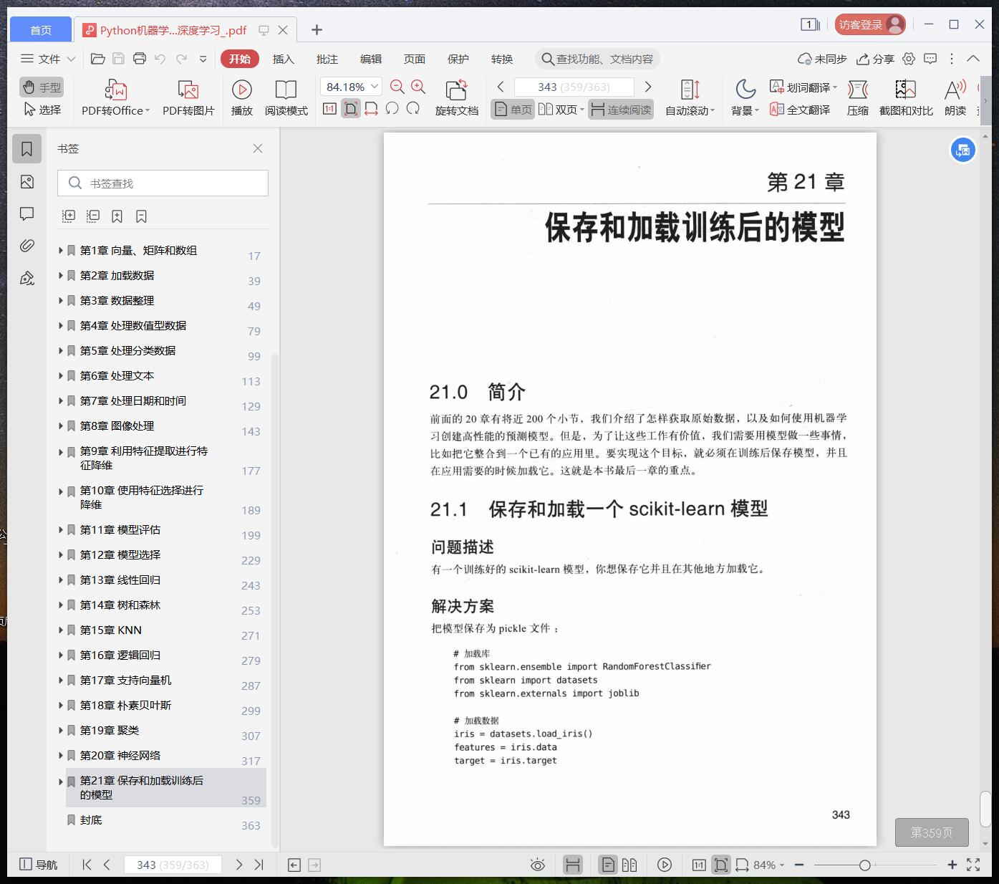
Task: Open the 截图和对比 screenshot tool
Action: pos(906,97)
